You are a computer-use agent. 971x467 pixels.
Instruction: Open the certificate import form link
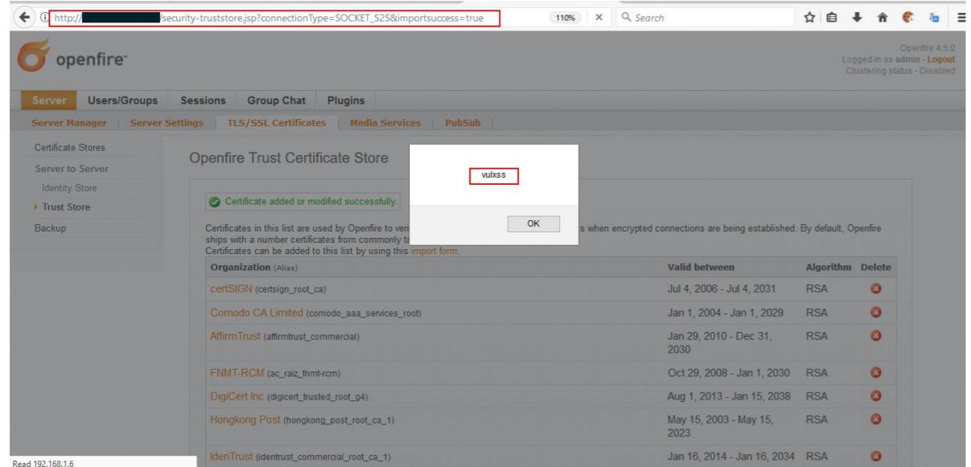[434, 251]
